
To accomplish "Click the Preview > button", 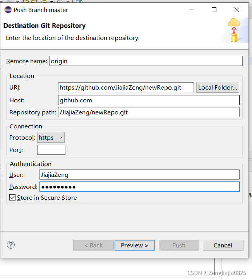I will [x=135, y=245].
